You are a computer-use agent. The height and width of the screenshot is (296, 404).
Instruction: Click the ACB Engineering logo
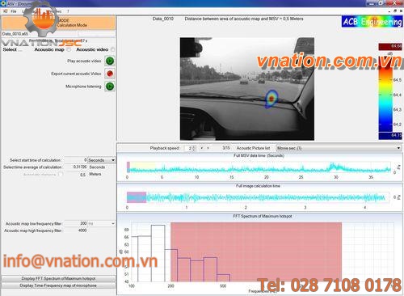pos(372,22)
